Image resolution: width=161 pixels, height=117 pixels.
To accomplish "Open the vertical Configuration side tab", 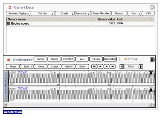I will [x=6, y=86].
